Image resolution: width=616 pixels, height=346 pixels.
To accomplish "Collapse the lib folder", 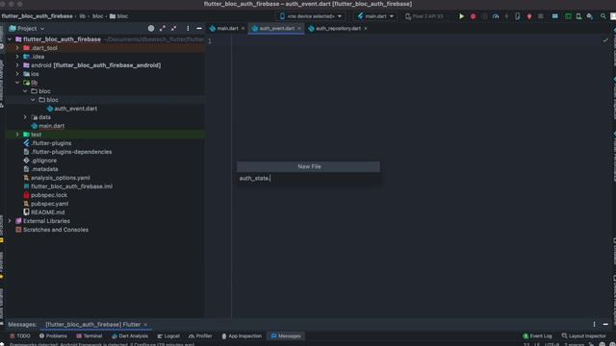I will pos(17,83).
